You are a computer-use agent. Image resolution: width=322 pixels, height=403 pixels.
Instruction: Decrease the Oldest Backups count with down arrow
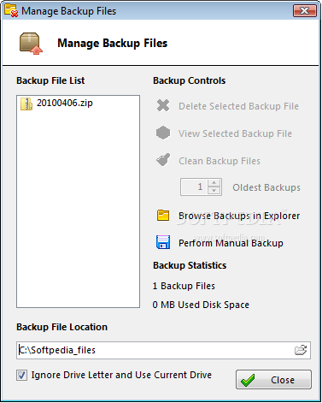coord(214,191)
